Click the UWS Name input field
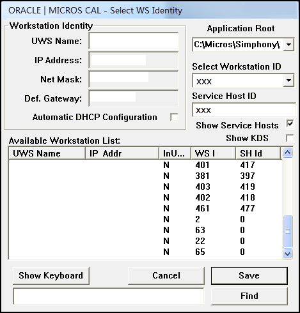The width and height of the screenshot is (300, 313). coord(134,41)
